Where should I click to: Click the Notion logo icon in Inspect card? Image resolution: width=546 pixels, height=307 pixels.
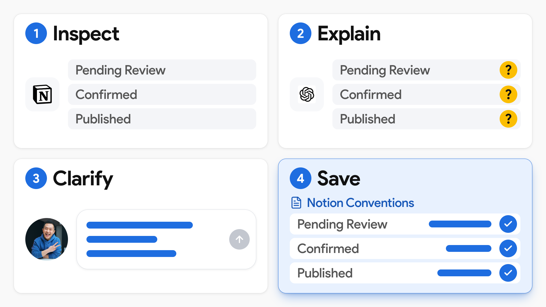[x=42, y=94]
